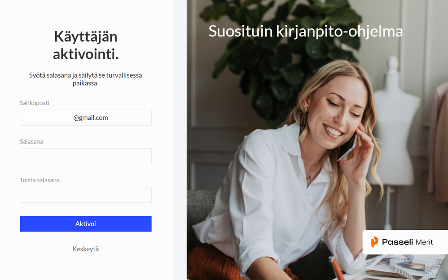Viewport: 448px width, 280px height.
Task: Click the Passeli wordmark in the badge
Action: point(397,242)
